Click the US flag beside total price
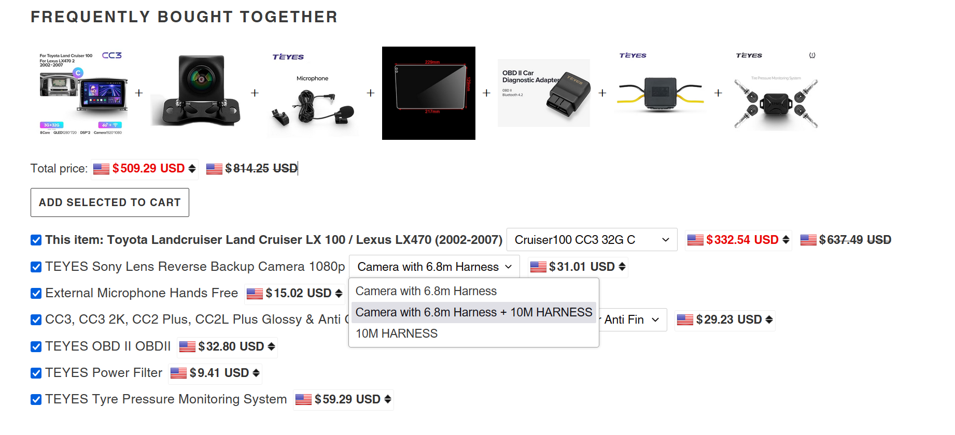Viewport: 955px width, 435px height. click(101, 169)
